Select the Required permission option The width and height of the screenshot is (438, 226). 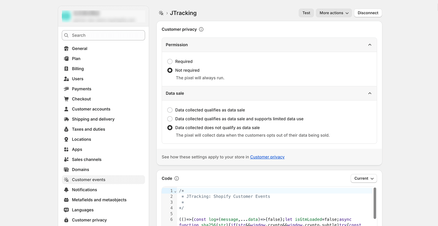[x=170, y=61]
